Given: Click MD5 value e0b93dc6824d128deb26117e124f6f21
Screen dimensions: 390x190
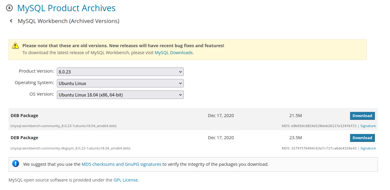Looking at the screenshot, I should point(324,126).
